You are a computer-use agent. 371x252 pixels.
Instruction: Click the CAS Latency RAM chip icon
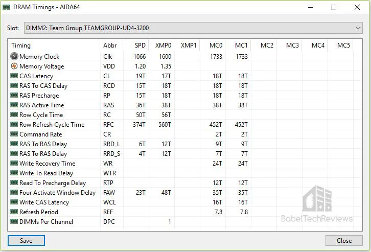14,76
